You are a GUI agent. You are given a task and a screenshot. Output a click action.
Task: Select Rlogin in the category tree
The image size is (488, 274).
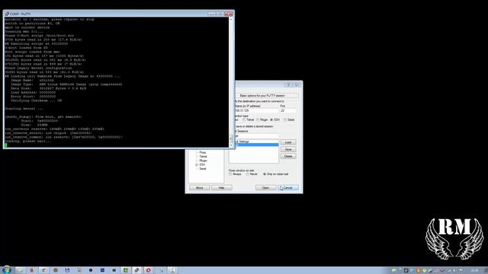pyautogui.click(x=204, y=161)
